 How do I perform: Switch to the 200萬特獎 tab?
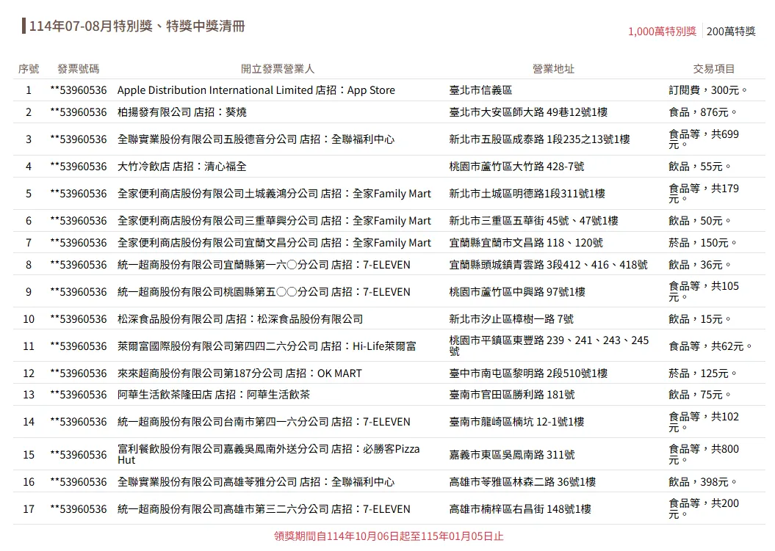click(731, 32)
